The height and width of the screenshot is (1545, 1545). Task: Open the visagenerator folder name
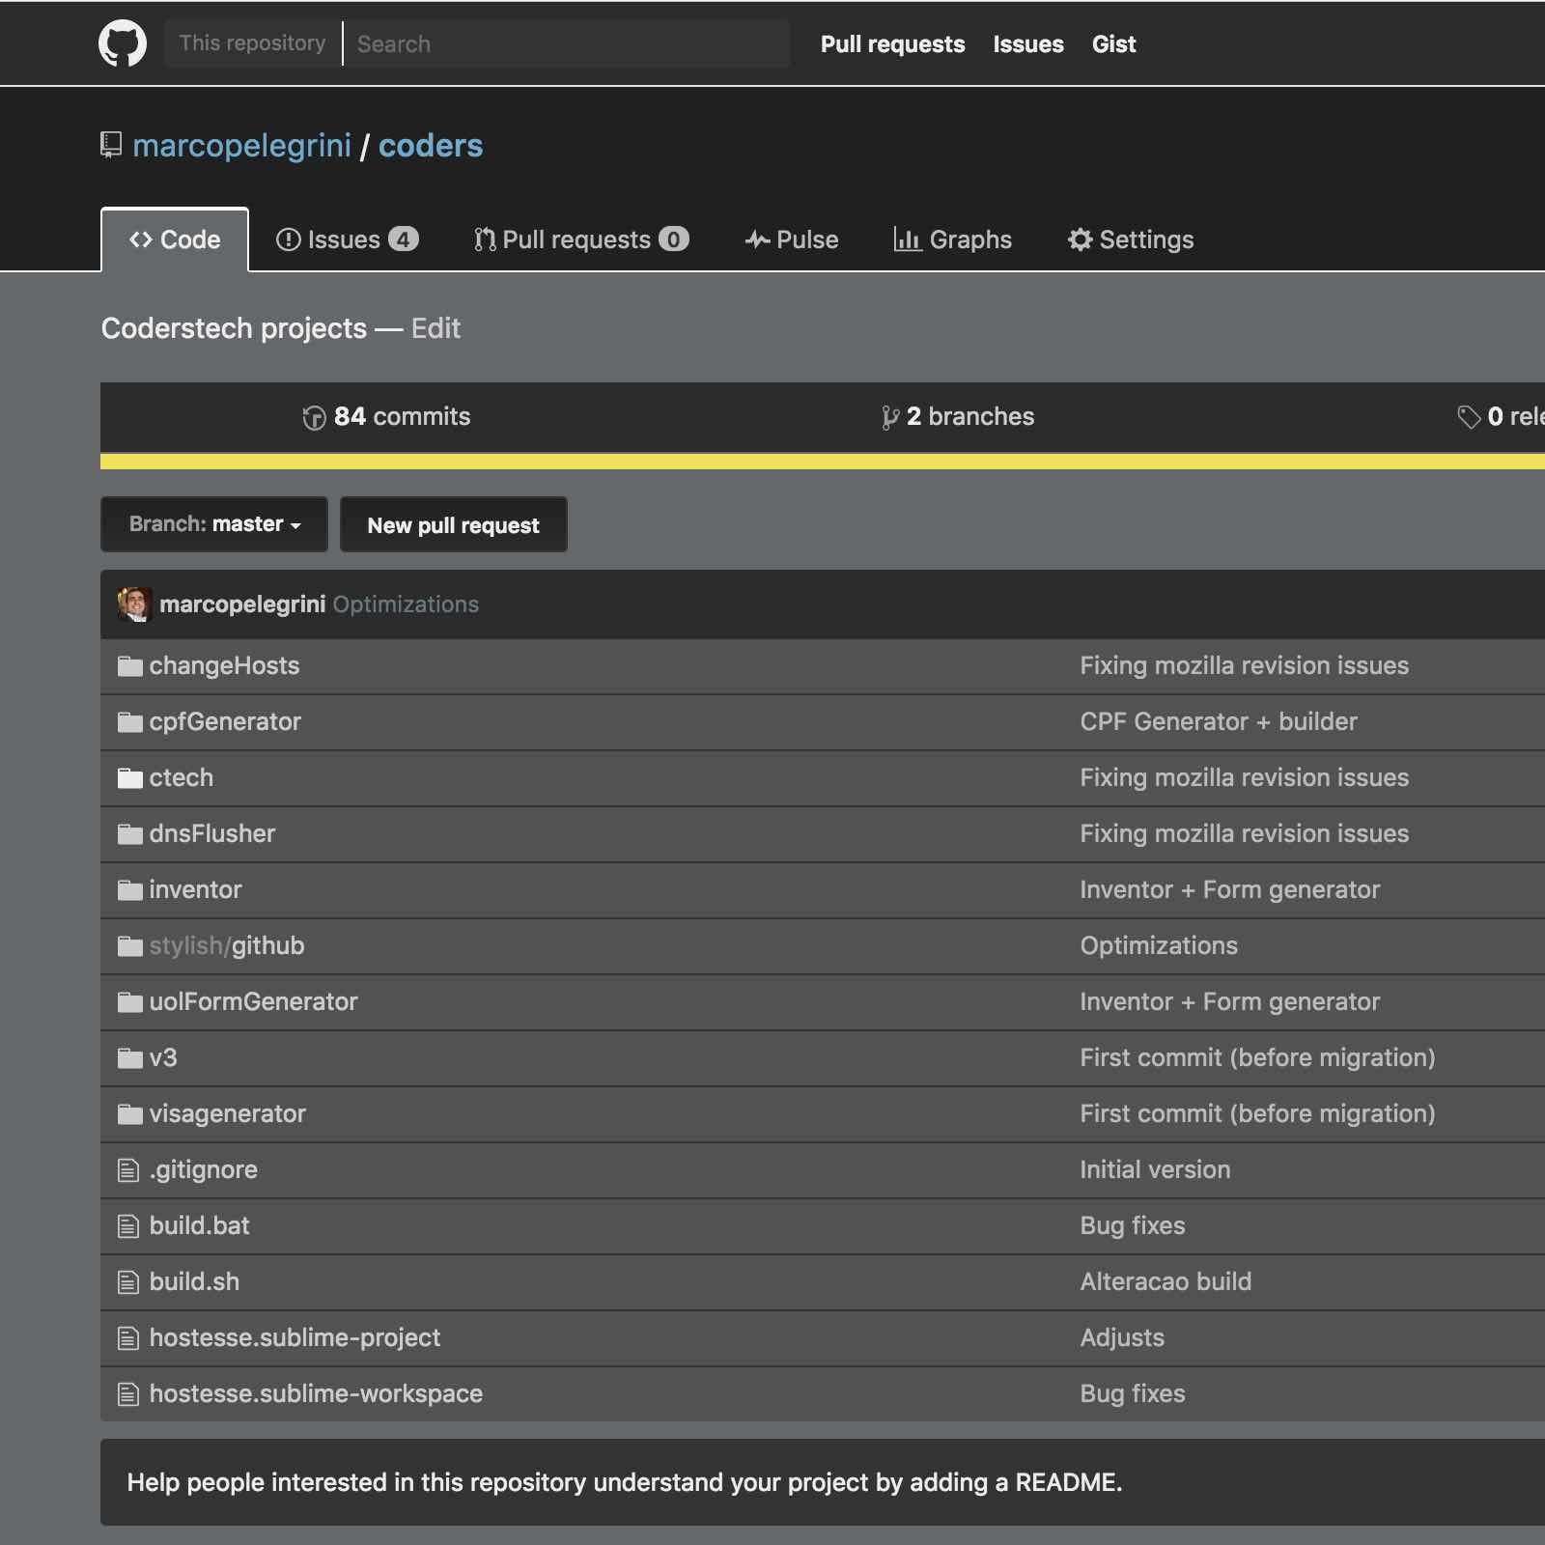(228, 1114)
